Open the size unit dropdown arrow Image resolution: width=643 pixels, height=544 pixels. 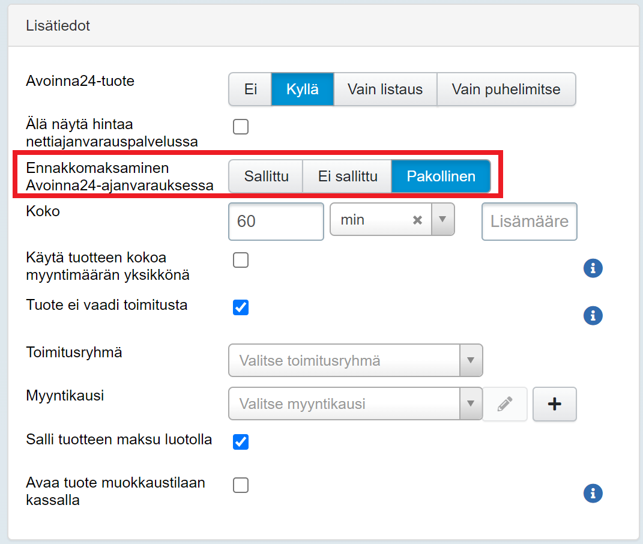[442, 220]
